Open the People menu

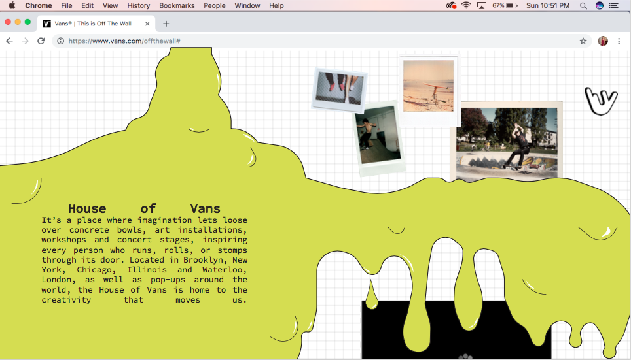pyautogui.click(x=215, y=6)
